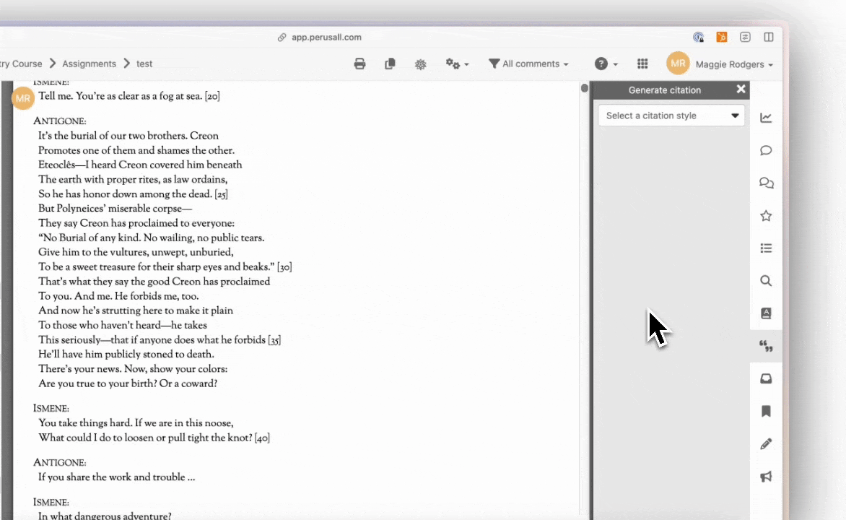Click the pencil edit icon in sidebar
This screenshot has width=846, height=520.
click(x=766, y=443)
